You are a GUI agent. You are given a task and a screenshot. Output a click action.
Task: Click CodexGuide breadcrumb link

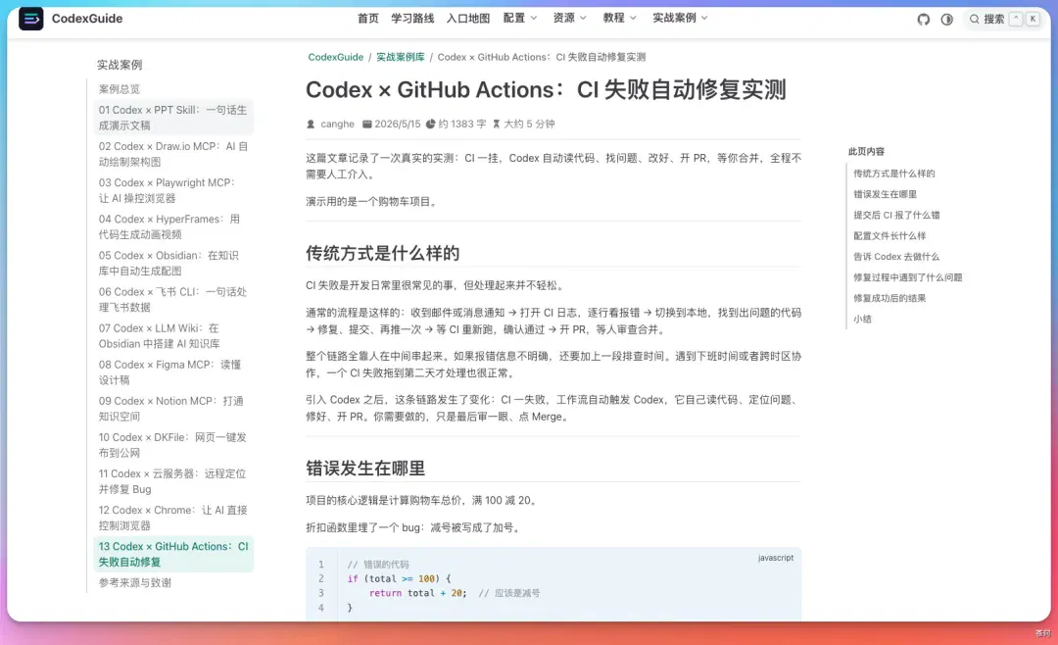[335, 58]
